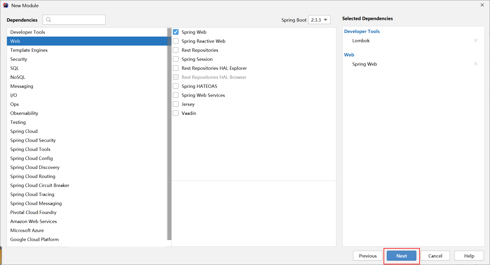Viewport: 490px width, 265px height.
Task: Open Help for this dialog
Action: 469,256
